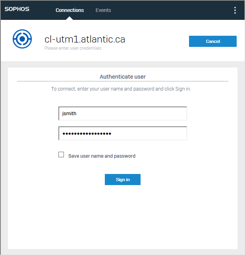The width and height of the screenshot is (245, 255).
Task: Focus the user name field containing jsmith
Action: coord(123,114)
